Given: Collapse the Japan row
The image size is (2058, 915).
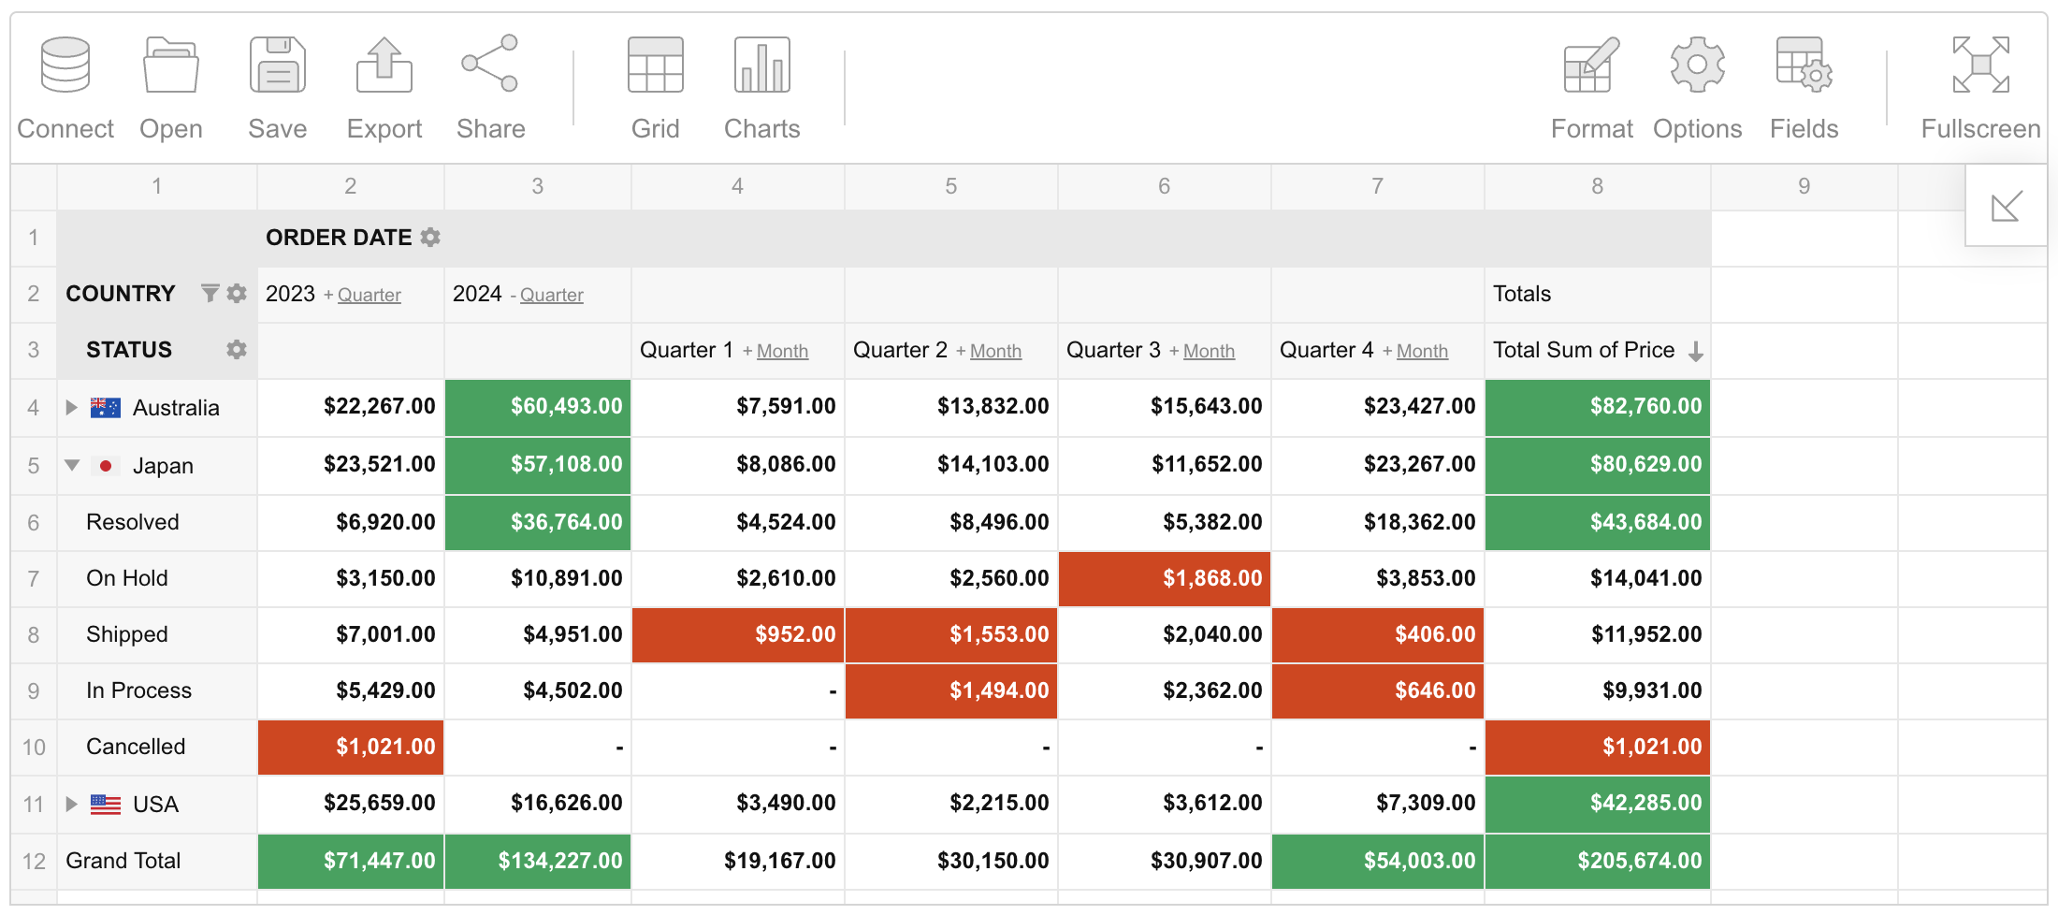Looking at the screenshot, I should [x=72, y=465].
